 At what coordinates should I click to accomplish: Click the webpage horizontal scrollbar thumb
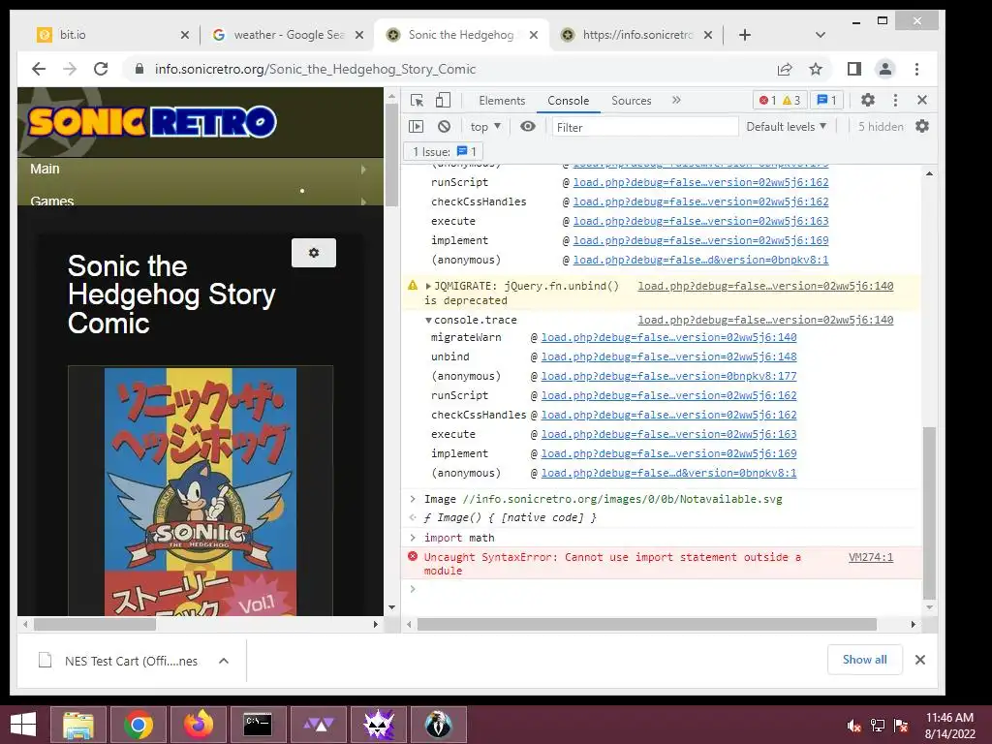click(x=95, y=625)
